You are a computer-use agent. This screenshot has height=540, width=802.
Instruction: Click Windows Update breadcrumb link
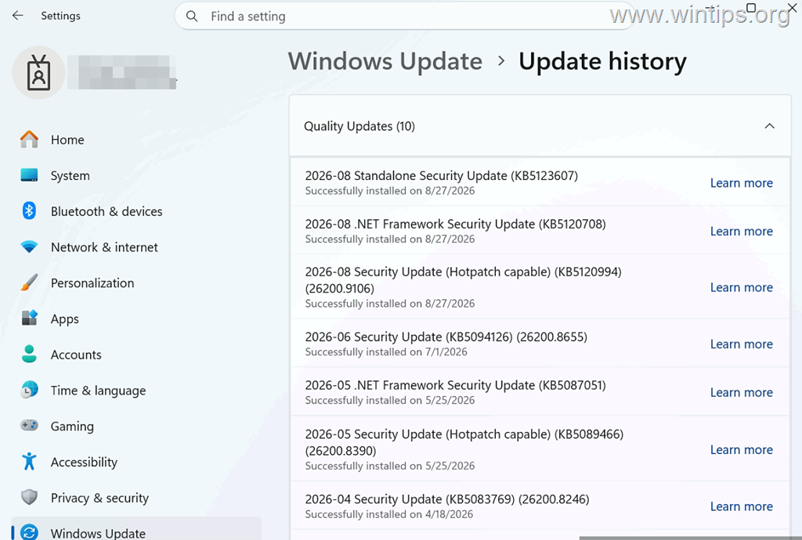click(385, 61)
